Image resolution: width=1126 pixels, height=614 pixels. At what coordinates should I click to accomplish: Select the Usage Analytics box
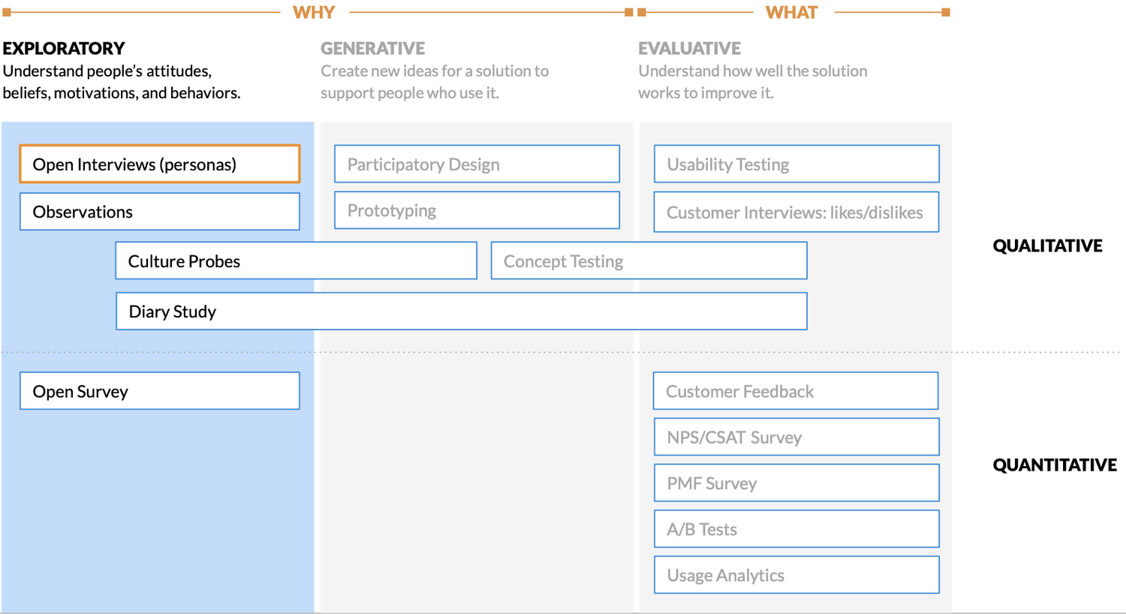click(796, 575)
